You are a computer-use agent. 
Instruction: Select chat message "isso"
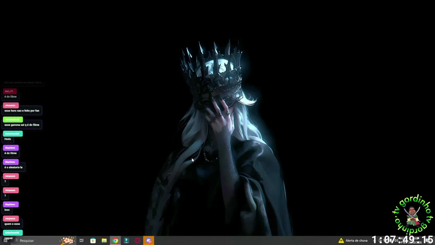[x=7, y=210]
